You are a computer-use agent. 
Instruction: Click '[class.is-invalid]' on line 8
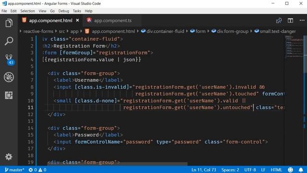coord(102,87)
